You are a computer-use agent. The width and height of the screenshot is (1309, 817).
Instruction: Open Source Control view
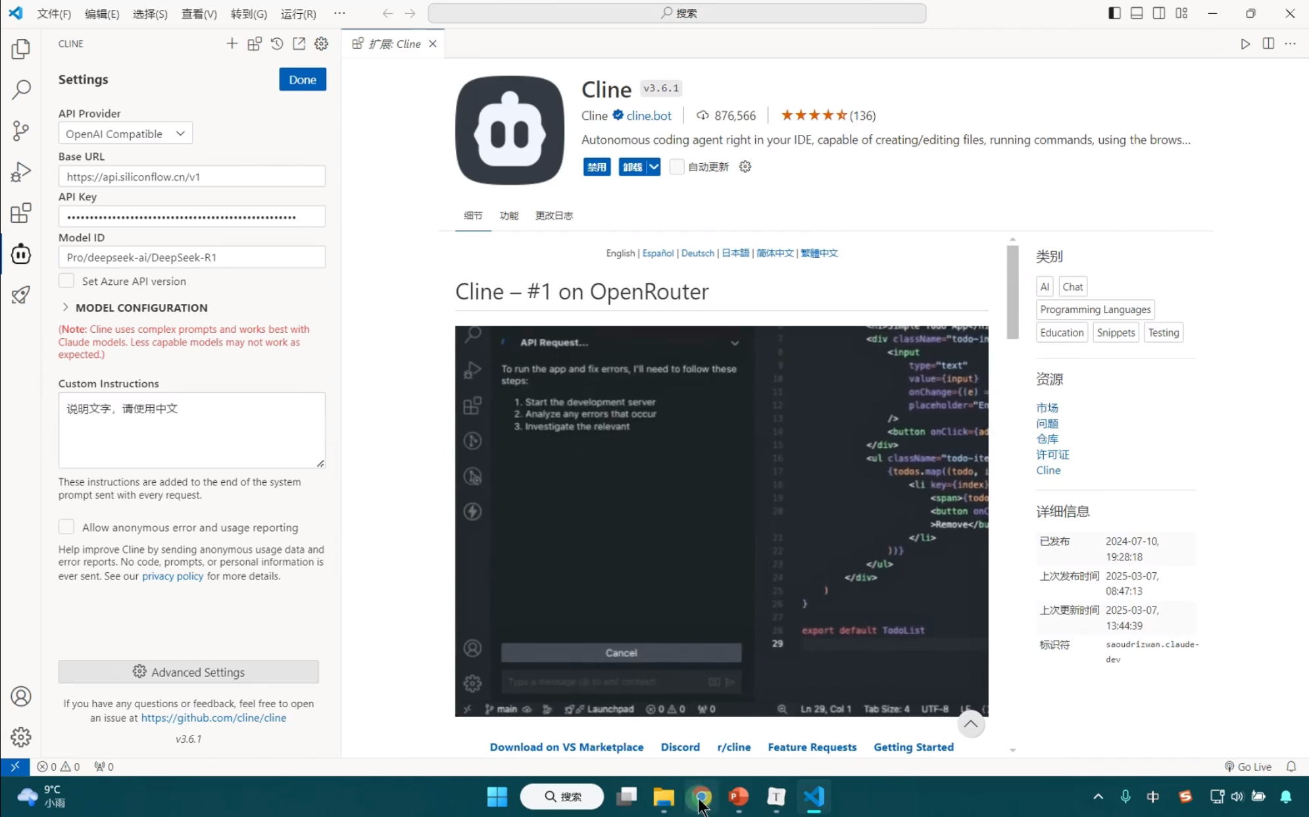point(21,130)
